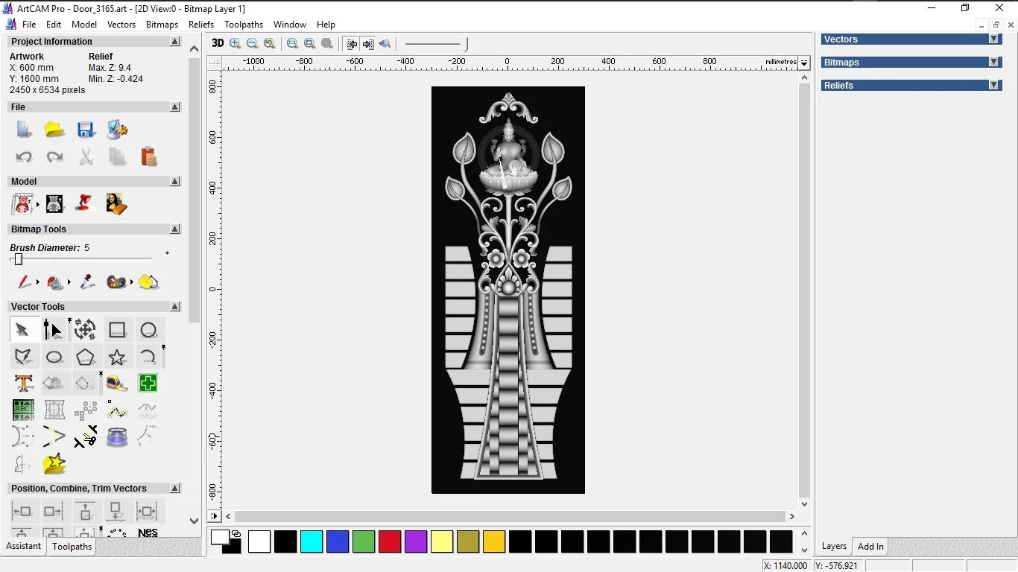
Task: Switch to the Toolpaths tab
Action: point(72,547)
